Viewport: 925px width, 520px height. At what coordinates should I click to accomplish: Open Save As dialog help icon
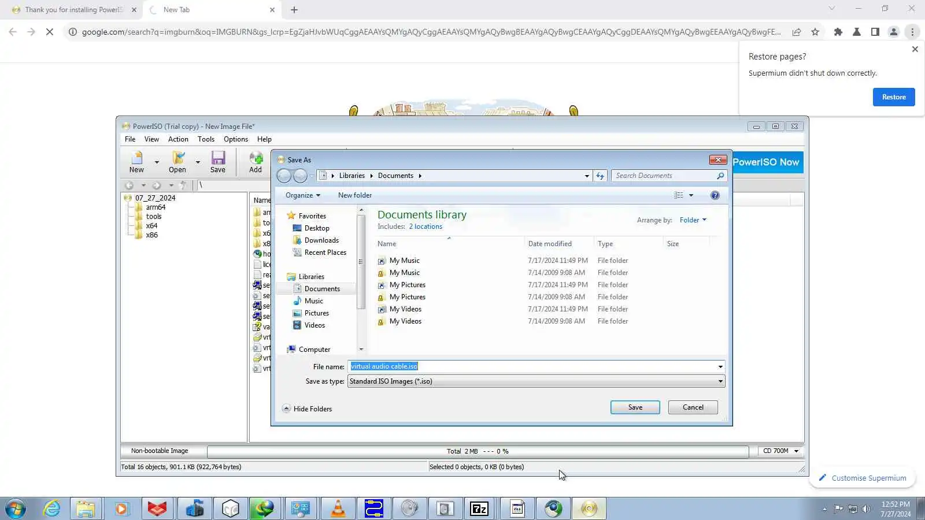pos(715,195)
